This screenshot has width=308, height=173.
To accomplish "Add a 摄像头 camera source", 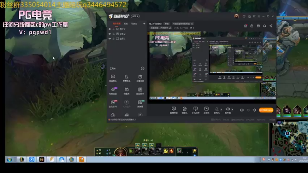I will tap(184, 110).
